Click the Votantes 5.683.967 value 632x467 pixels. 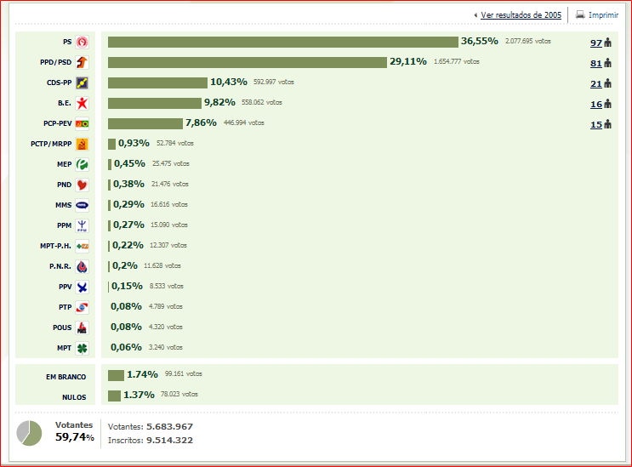pyautogui.click(x=169, y=426)
